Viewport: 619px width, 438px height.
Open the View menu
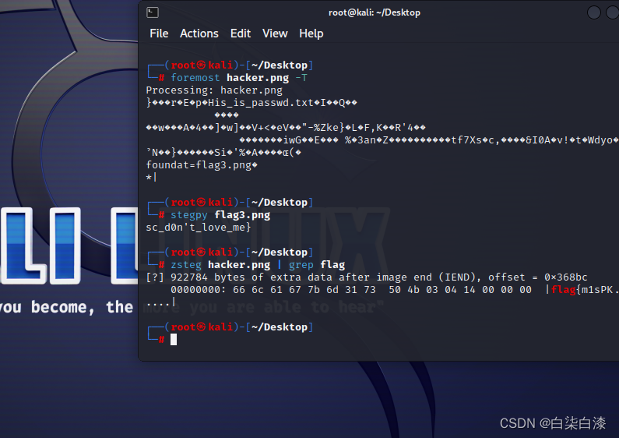[x=275, y=34]
